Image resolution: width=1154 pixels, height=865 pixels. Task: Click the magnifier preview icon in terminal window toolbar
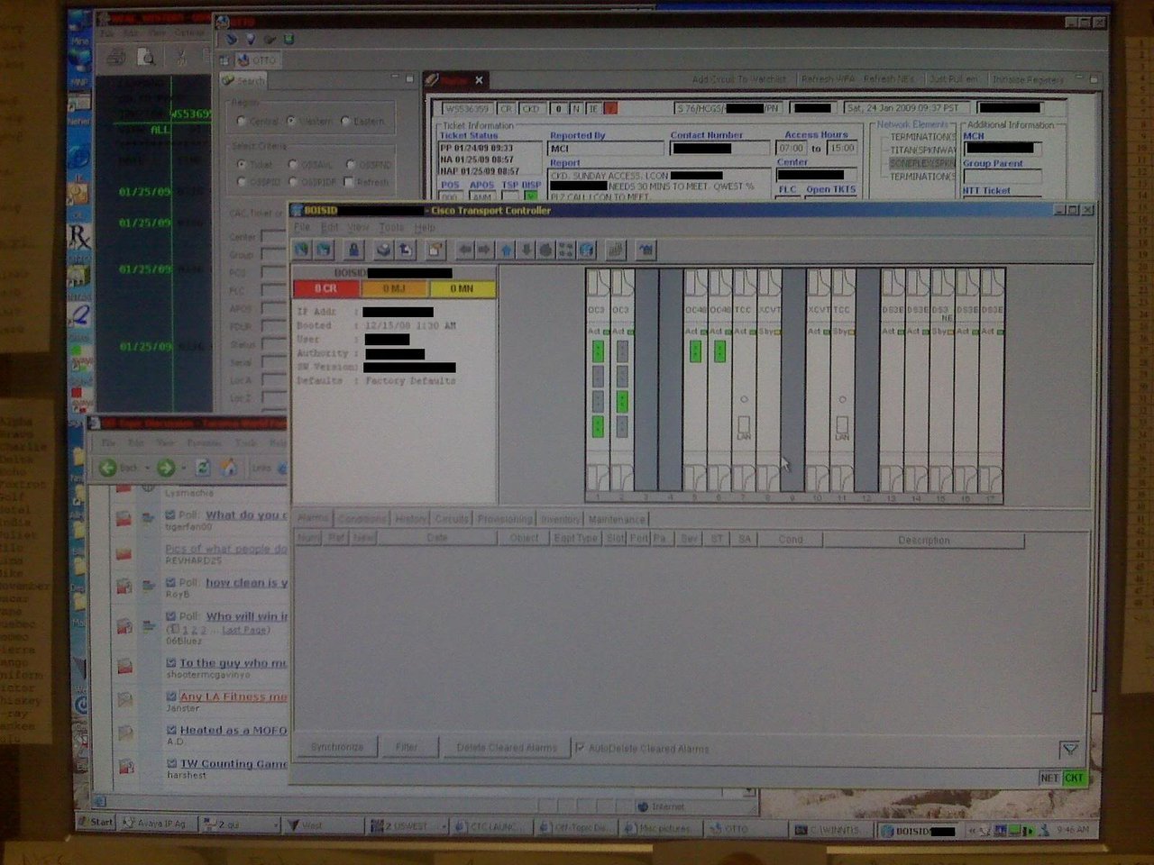click(147, 58)
